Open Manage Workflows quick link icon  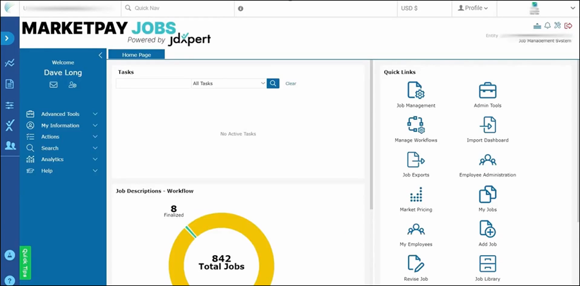(x=416, y=125)
